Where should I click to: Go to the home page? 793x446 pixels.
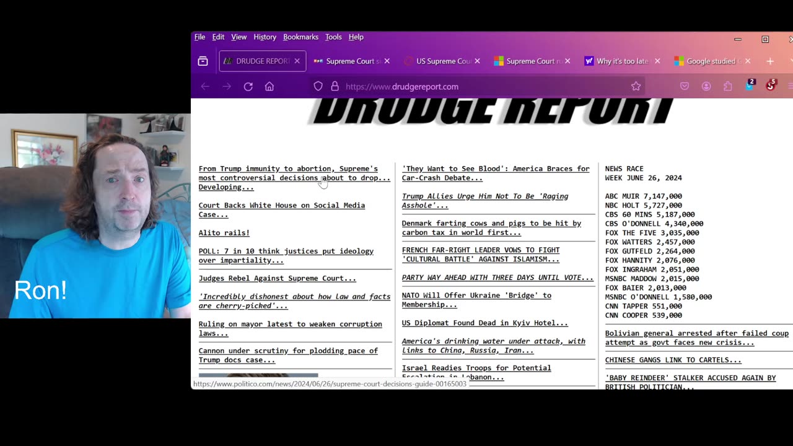pyautogui.click(x=269, y=87)
